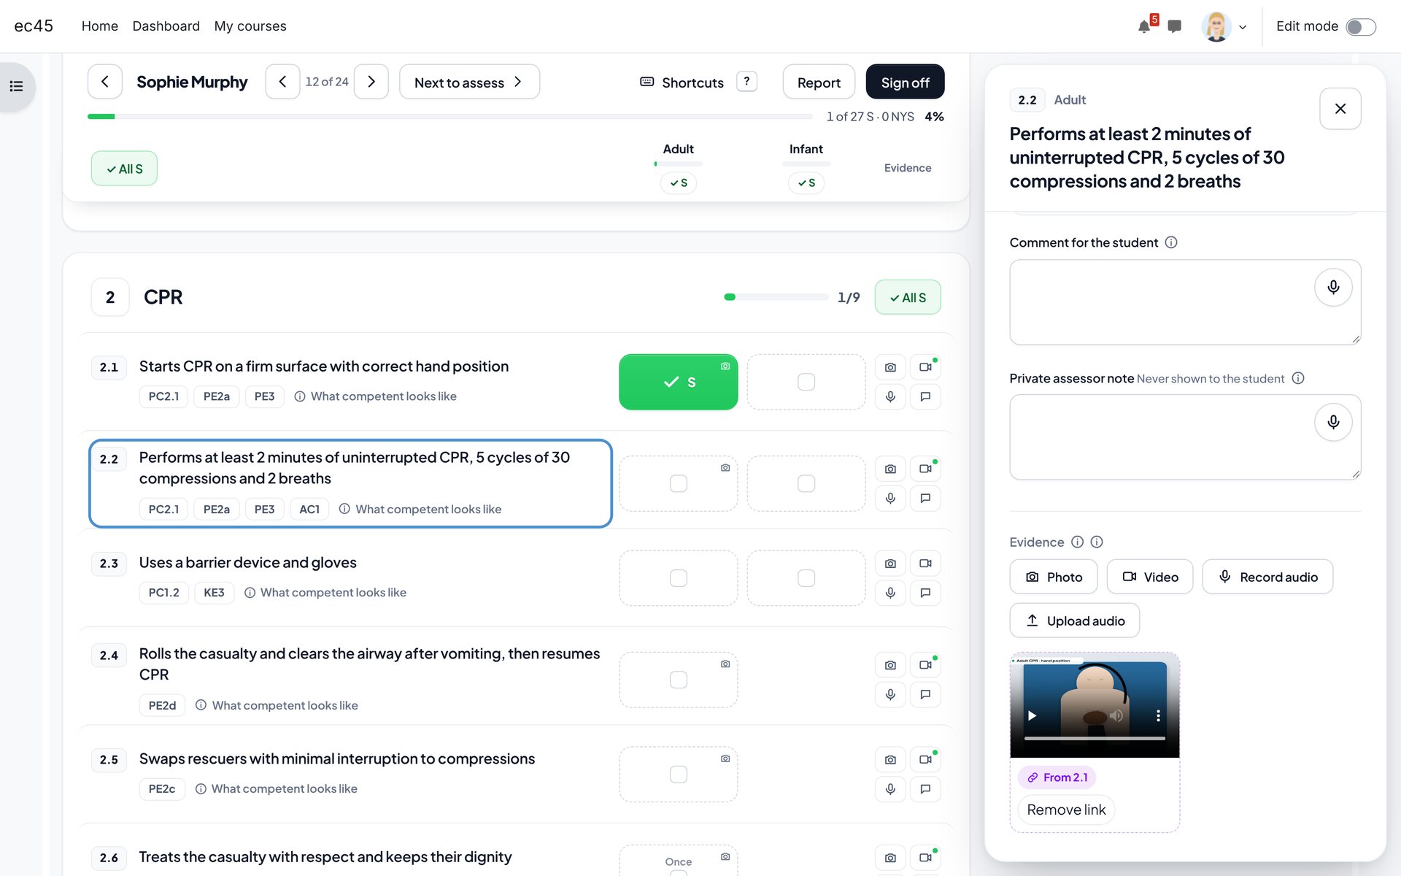Viewport: 1401px width, 876px height.
Task: Go to the next student chevron
Action: point(371,82)
